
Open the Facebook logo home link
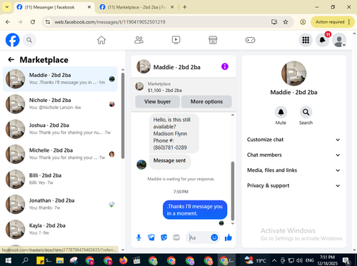(x=12, y=40)
